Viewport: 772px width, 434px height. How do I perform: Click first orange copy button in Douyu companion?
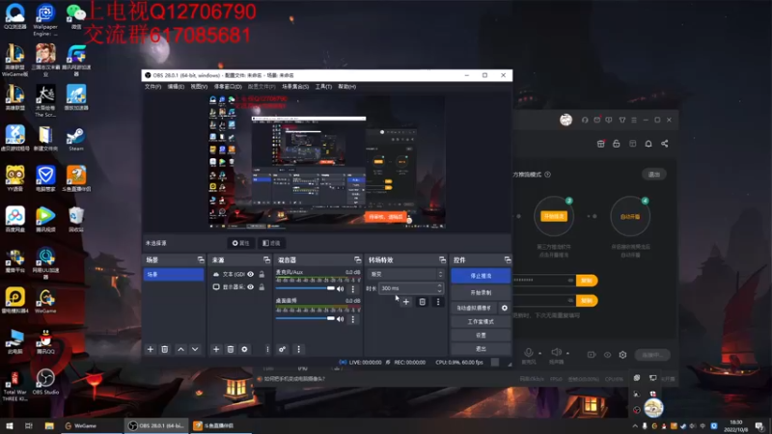coord(587,280)
